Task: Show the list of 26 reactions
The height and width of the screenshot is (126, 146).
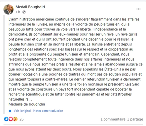Action: pyautogui.click(x=21, y=119)
